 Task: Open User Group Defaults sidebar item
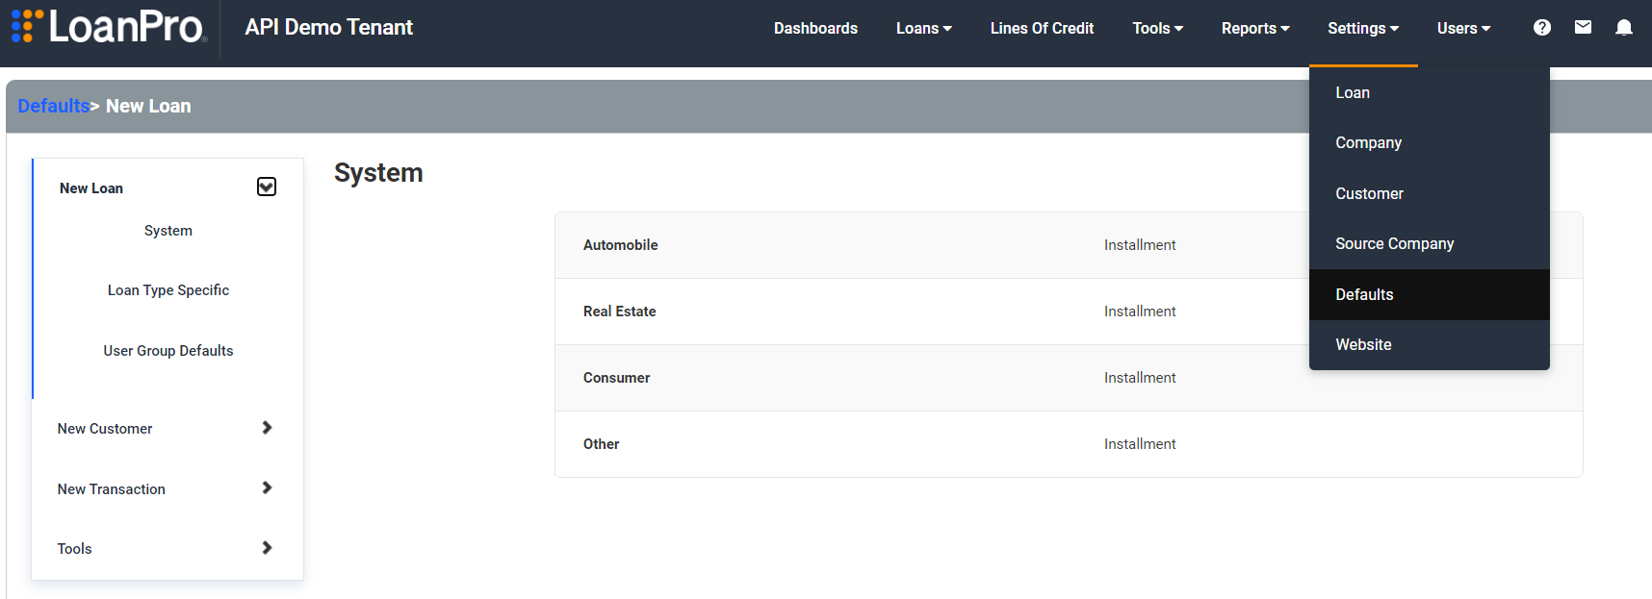pos(168,351)
